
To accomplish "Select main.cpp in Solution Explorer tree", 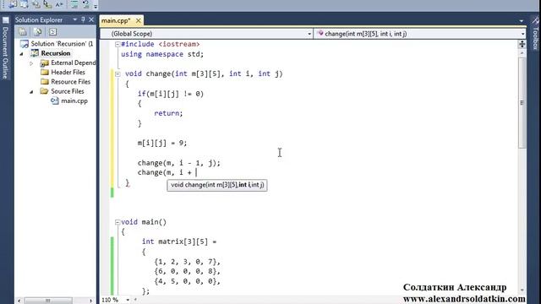I will click(74, 101).
